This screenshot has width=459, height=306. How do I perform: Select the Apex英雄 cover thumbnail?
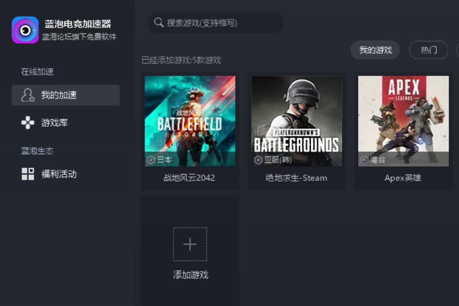[x=403, y=121]
